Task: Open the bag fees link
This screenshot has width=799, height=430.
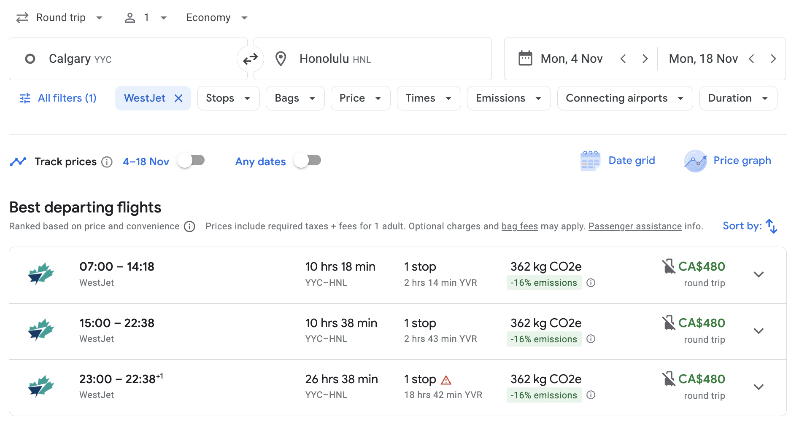Action: [519, 226]
